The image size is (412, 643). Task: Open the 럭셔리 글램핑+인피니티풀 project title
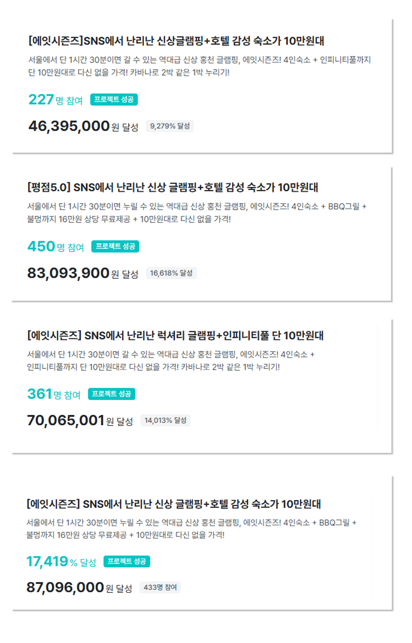175,335
